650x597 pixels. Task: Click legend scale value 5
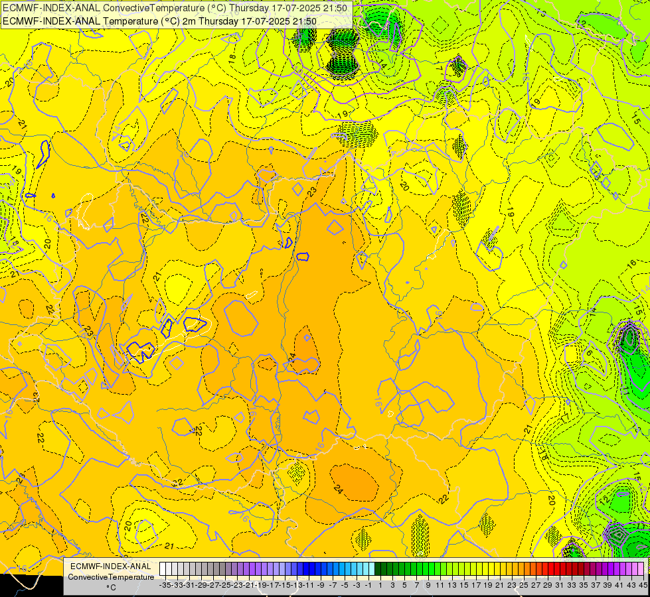404,585
